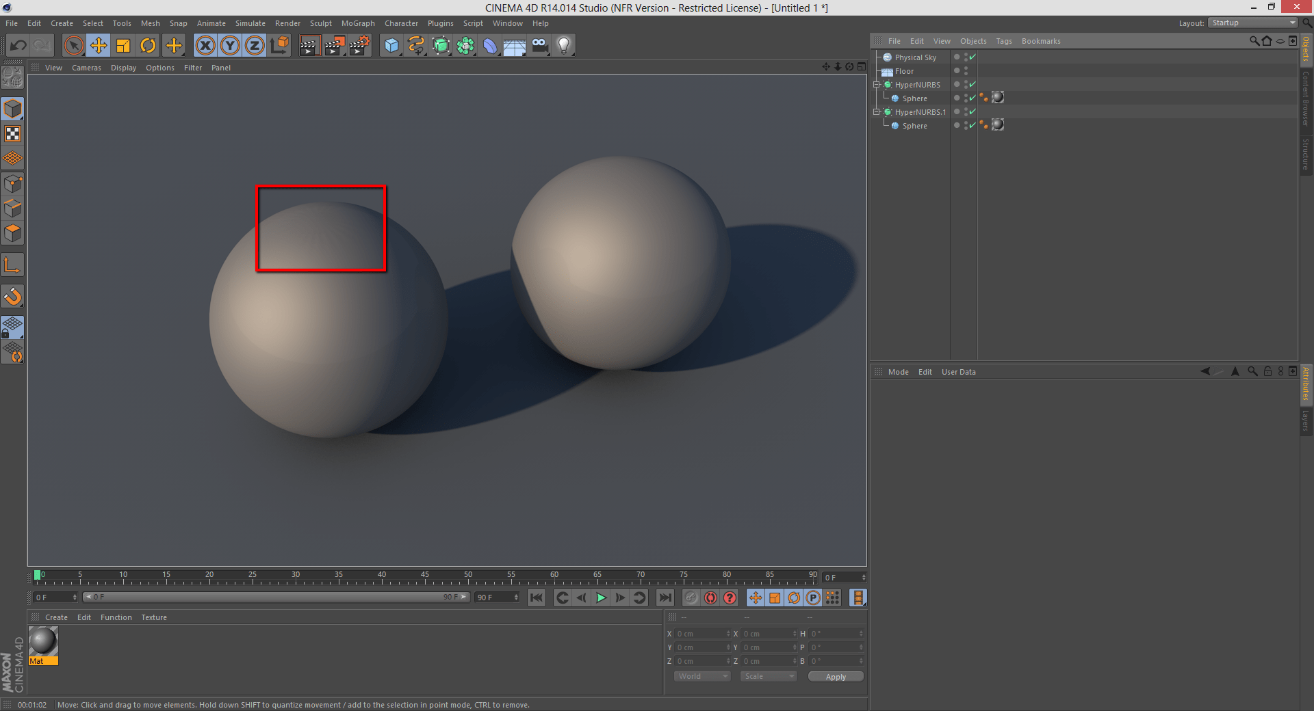Image resolution: width=1314 pixels, height=711 pixels.
Task: Select the Move tool in the toolbar
Action: [98, 45]
